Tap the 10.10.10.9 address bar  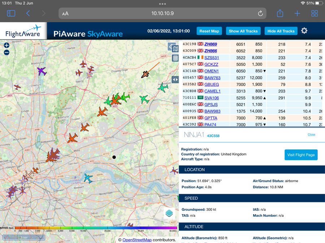point(162,13)
